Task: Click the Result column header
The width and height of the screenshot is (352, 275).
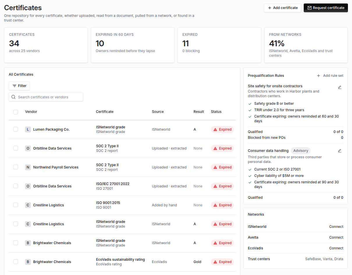Action: (199, 112)
